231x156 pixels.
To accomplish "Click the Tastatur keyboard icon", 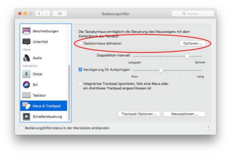I will click(x=26, y=95).
